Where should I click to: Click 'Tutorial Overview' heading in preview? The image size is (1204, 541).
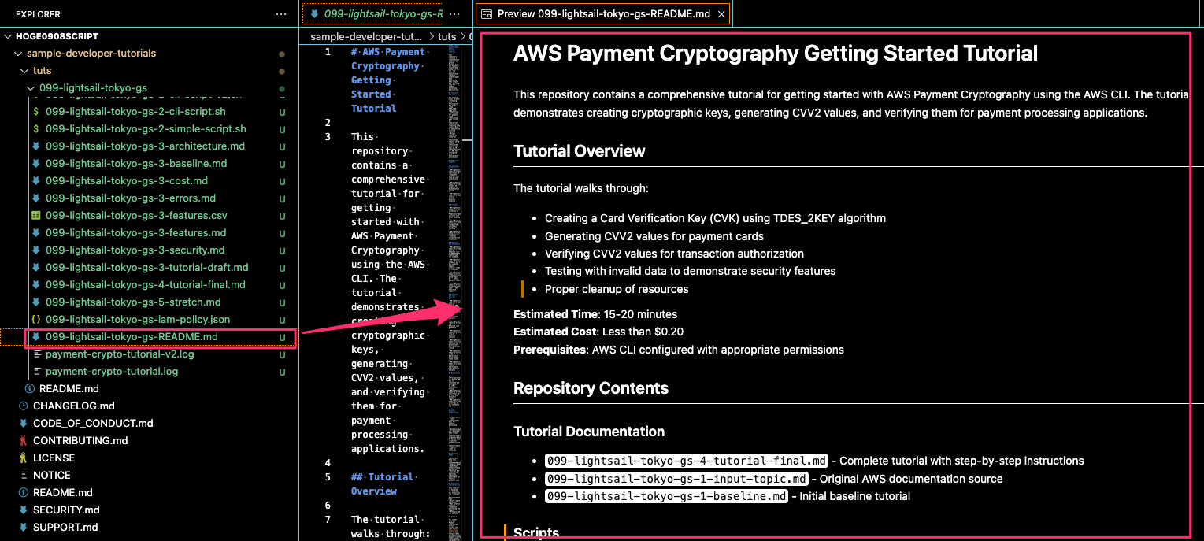580,151
